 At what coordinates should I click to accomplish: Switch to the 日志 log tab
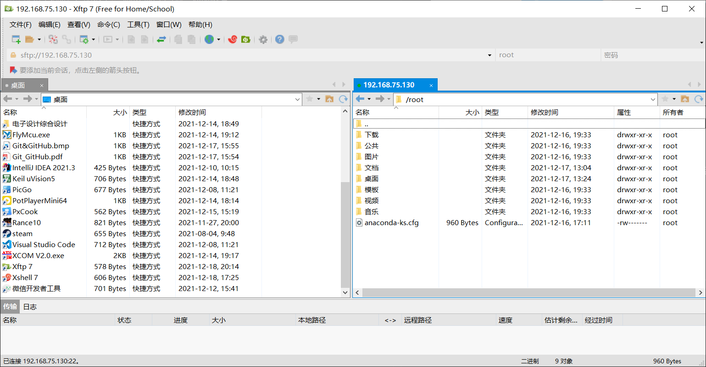coord(30,307)
